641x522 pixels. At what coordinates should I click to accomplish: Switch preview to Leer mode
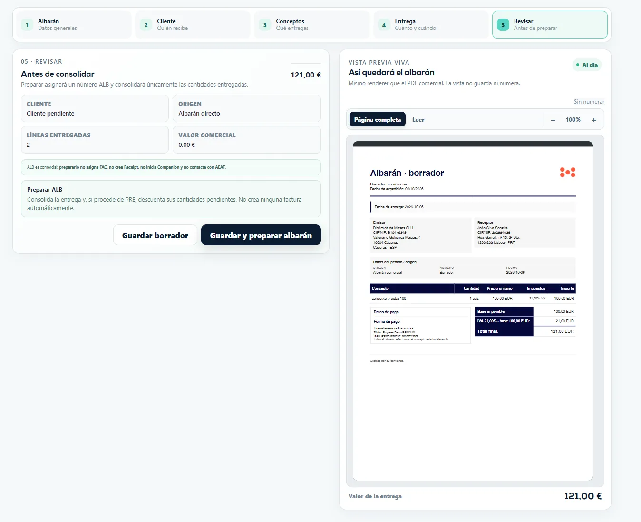tap(418, 120)
